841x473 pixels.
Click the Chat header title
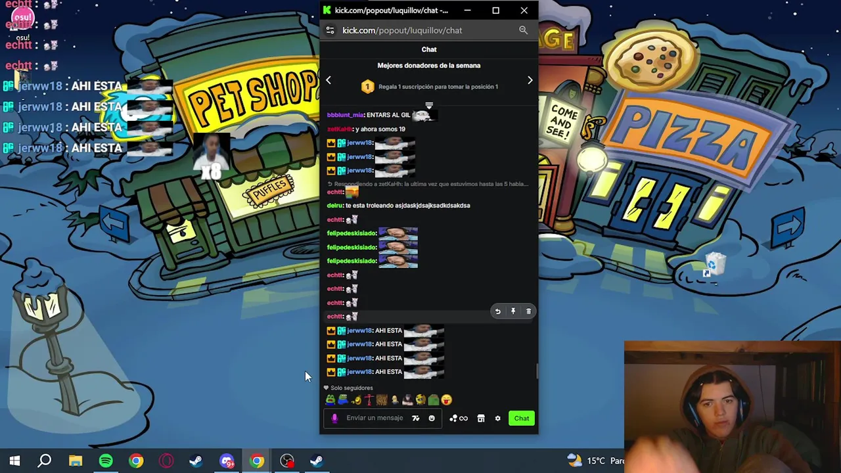429,49
